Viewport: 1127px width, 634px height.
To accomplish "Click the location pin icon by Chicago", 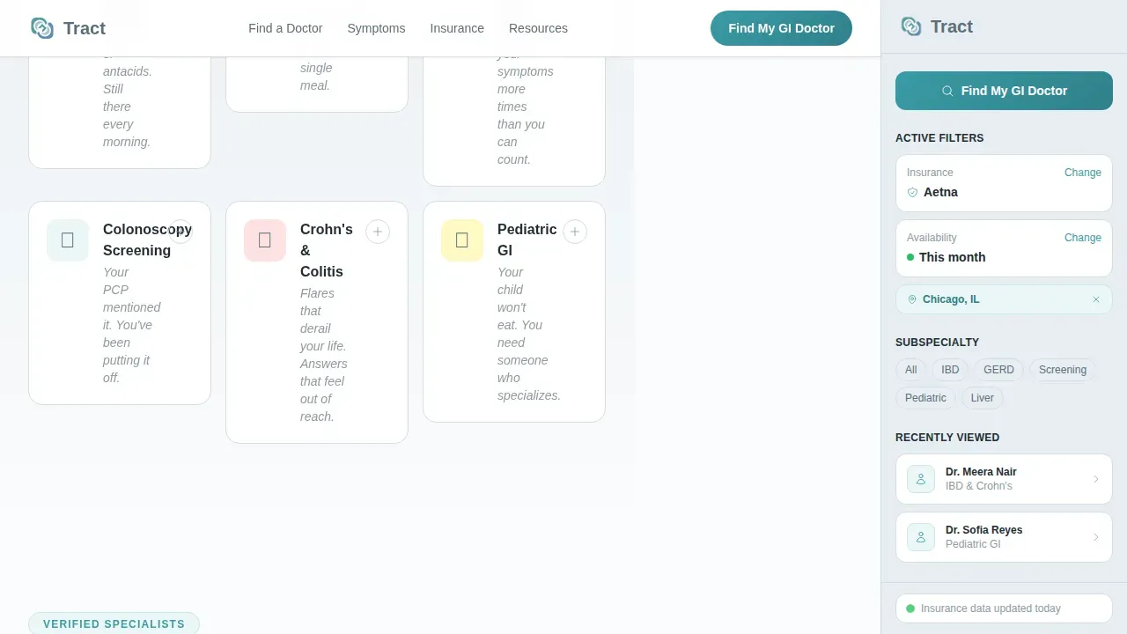I will (912, 299).
